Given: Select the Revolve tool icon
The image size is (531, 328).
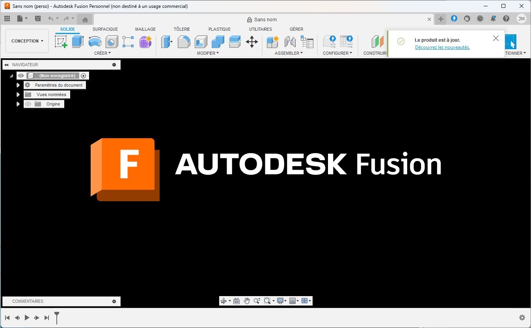Looking at the screenshot, I should [x=95, y=41].
